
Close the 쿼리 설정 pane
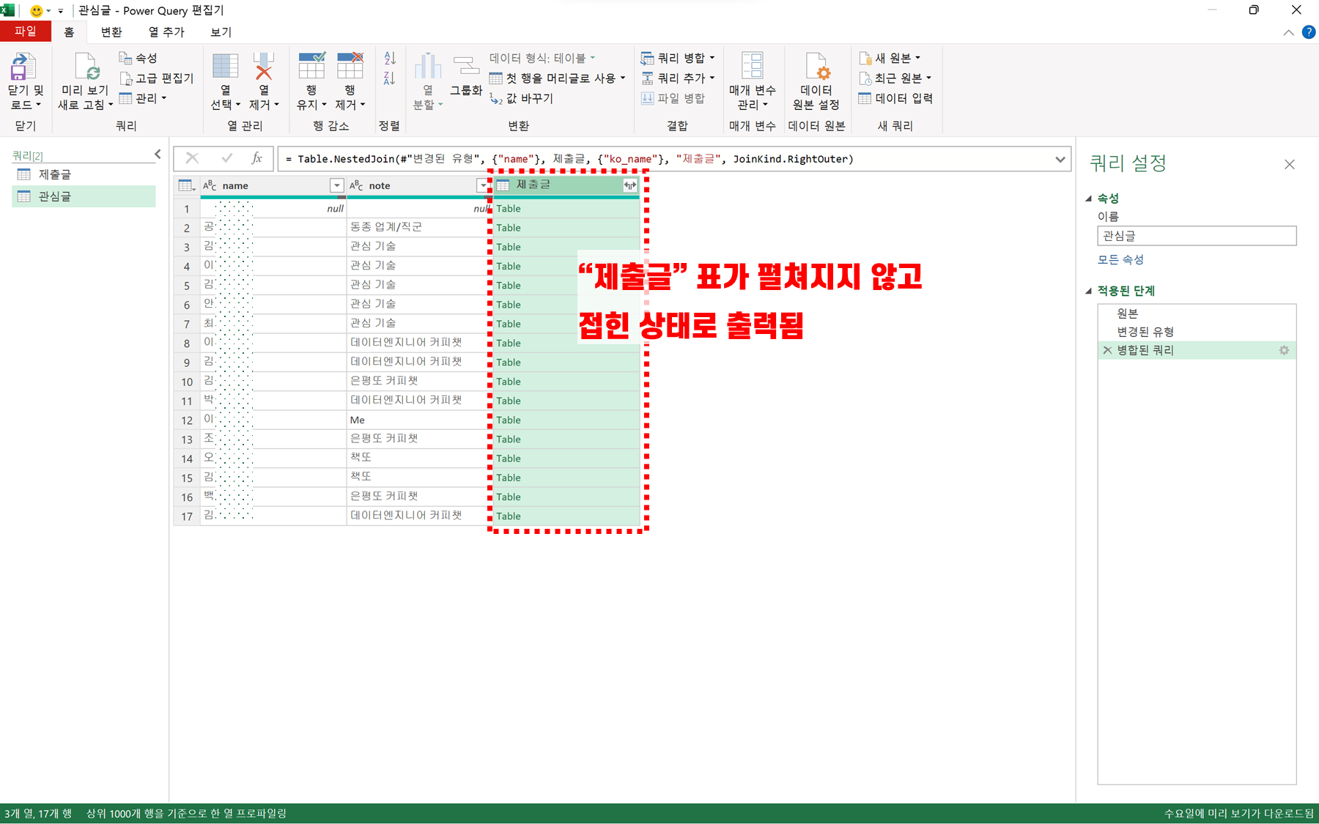click(1290, 164)
